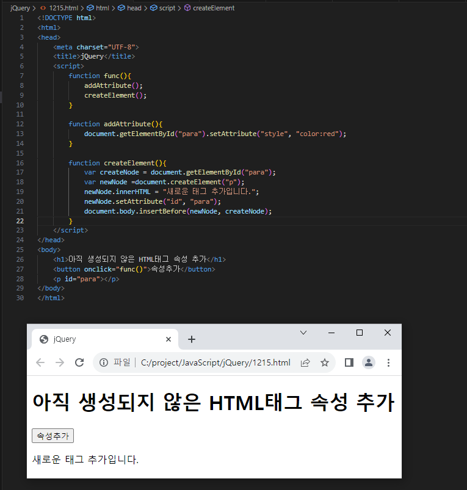Click the meta charset="UTF-8" line

click(x=96, y=47)
